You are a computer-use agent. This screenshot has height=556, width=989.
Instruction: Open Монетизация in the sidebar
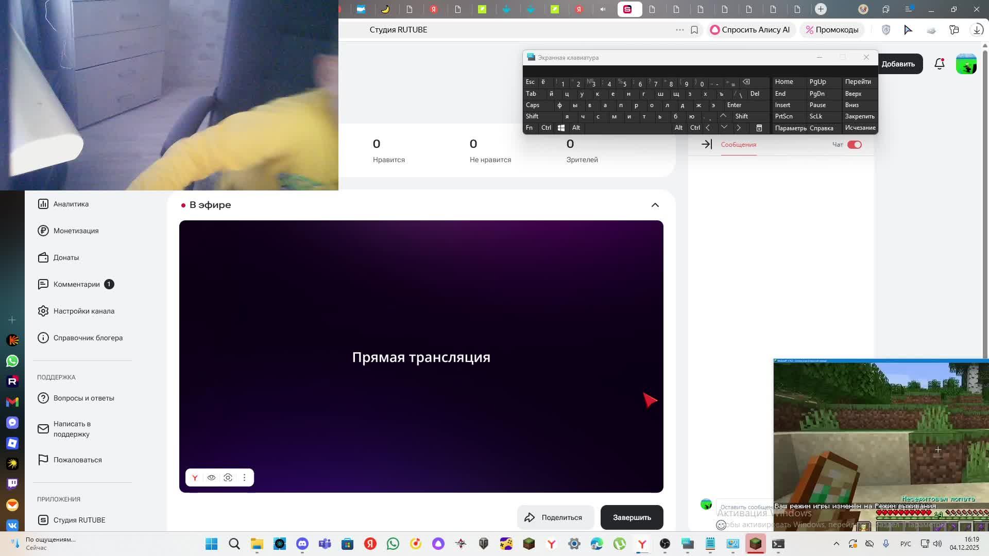pos(75,231)
